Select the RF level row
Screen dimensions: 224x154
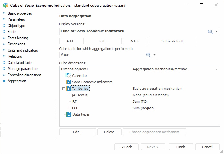pos(74,101)
